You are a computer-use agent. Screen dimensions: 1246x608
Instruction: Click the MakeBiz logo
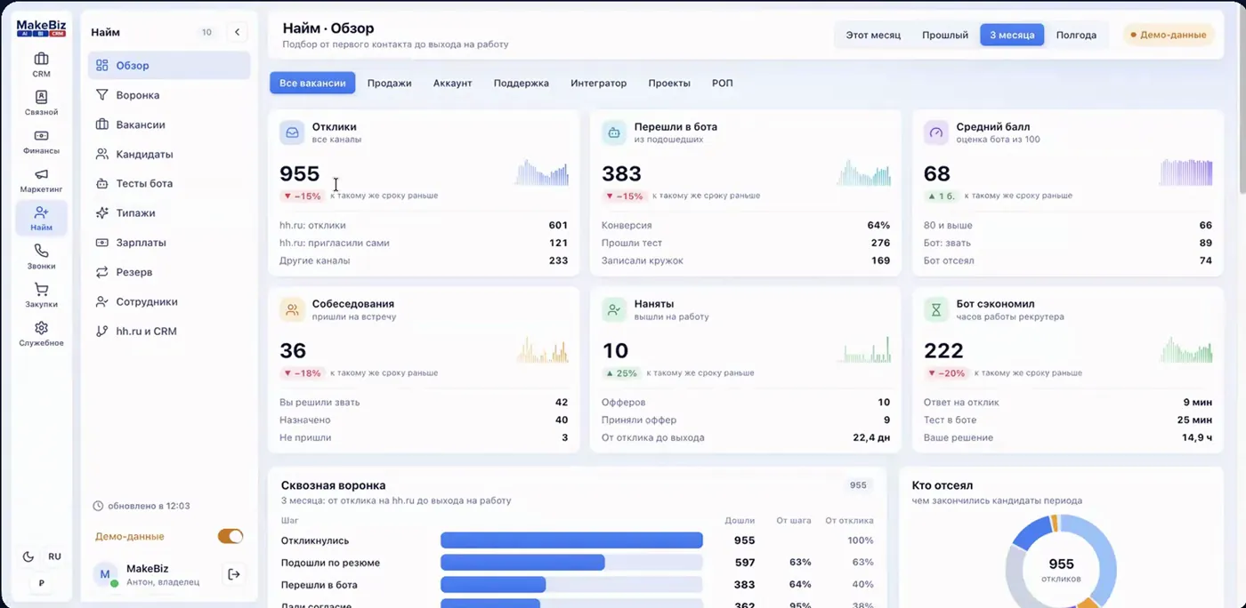pos(41,28)
